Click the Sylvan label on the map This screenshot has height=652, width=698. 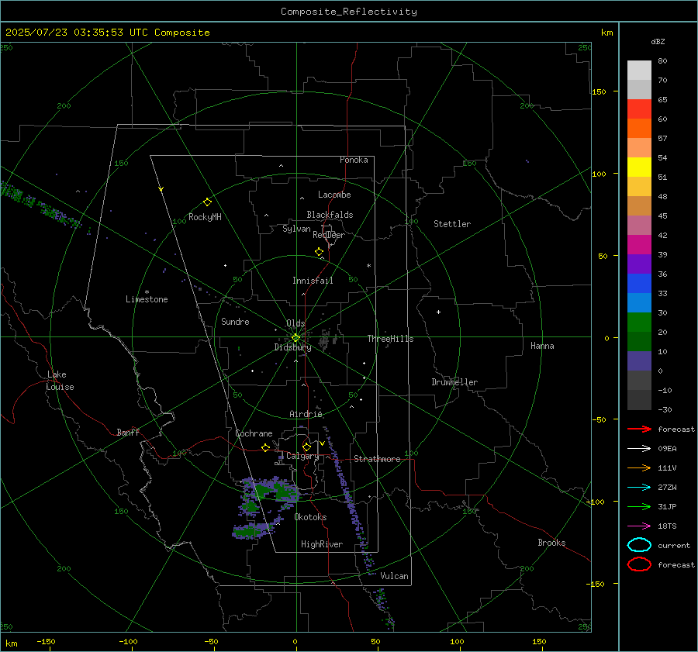[296, 229]
